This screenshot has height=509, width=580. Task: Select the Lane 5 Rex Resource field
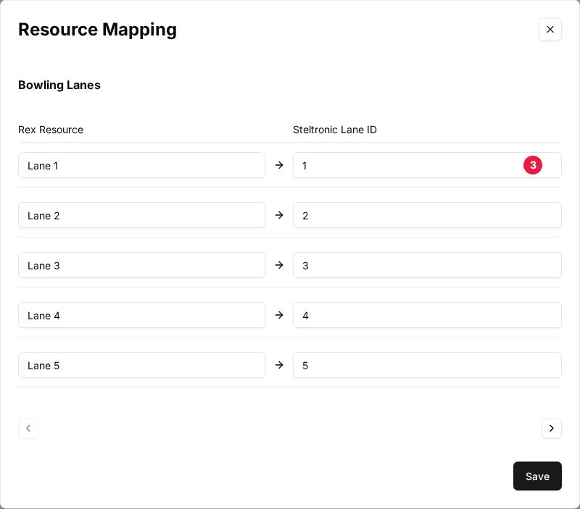141,365
